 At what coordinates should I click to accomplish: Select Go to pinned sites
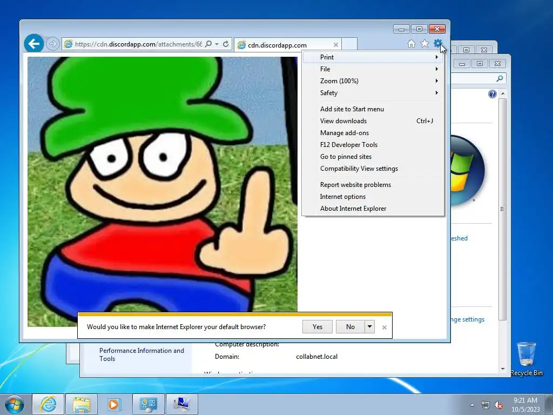[x=373, y=157]
